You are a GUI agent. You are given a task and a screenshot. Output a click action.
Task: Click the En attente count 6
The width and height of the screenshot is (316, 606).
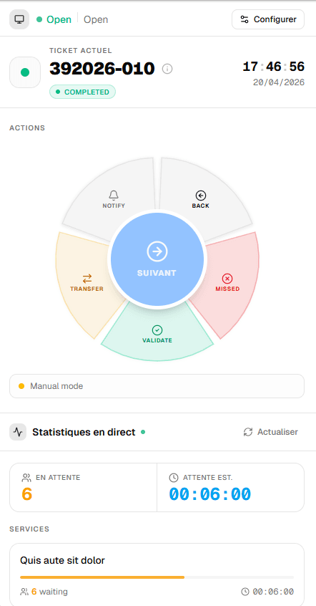(x=26, y=494)
